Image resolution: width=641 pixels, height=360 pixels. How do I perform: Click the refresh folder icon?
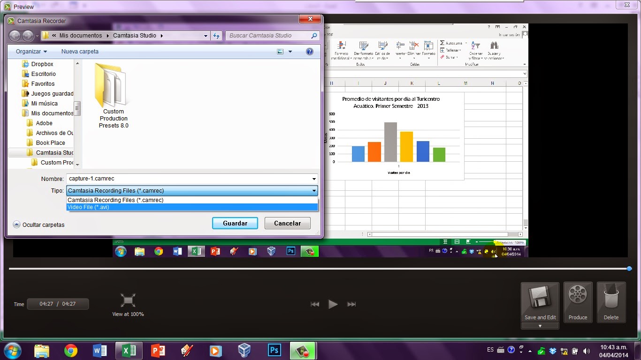click(x=216, y=36)
